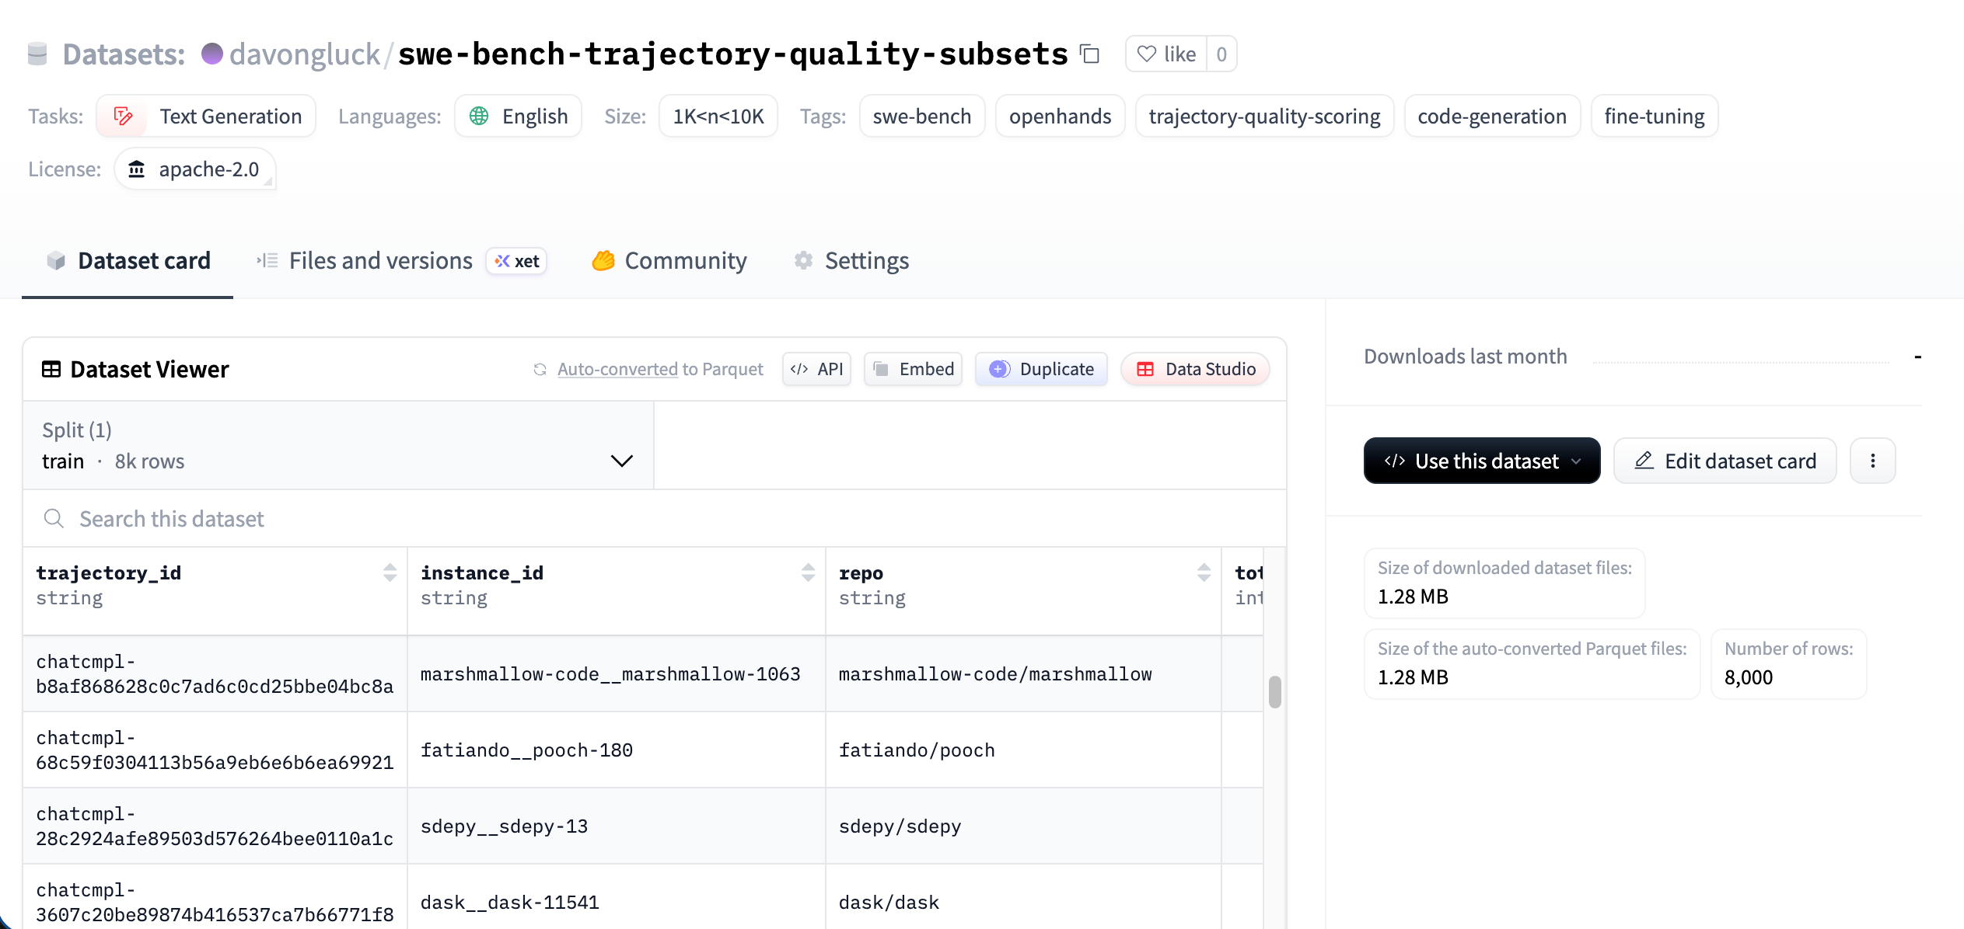Sort by instance_id column

coord(808,573)
